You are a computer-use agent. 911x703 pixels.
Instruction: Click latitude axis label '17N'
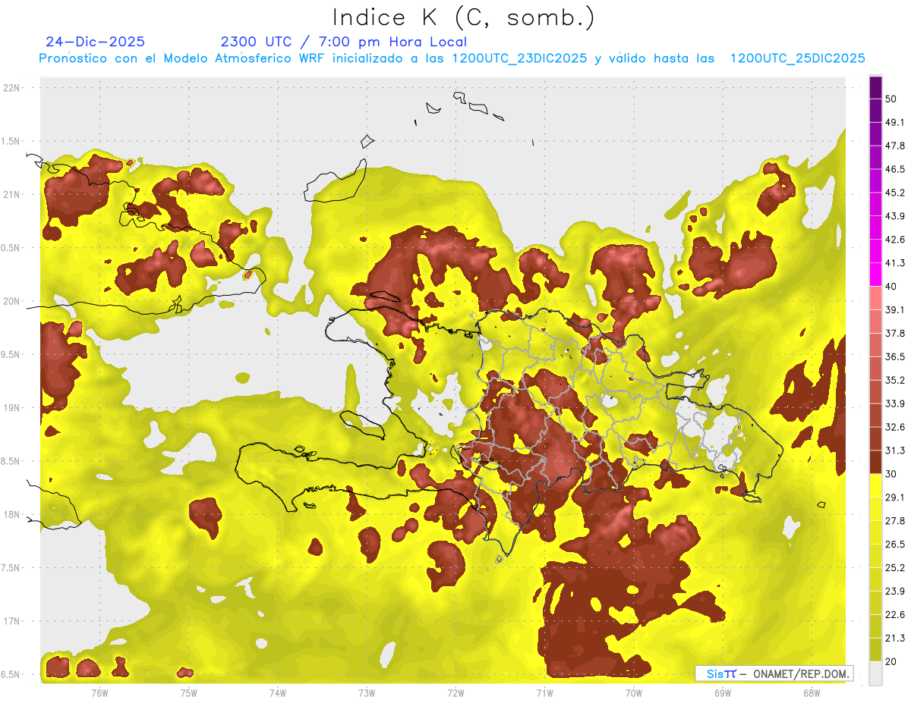(11, 621)
